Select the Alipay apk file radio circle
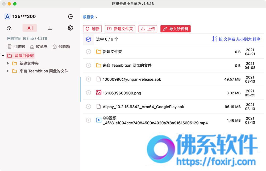The image size is (266, 171). click(88, 106)
